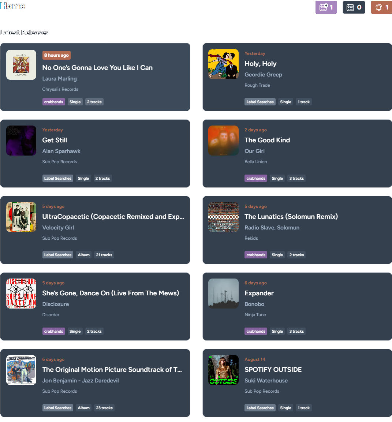Select crabhands tag on The Good Kind
The height and width of the screenshot is (422, 392).
pos(256,178)
